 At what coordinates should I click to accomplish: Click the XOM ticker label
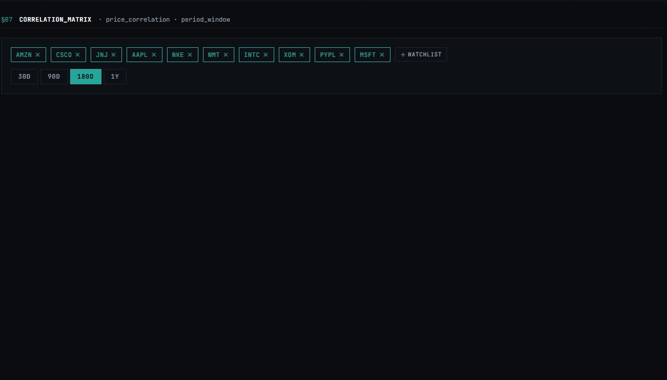tap(290, 55)
